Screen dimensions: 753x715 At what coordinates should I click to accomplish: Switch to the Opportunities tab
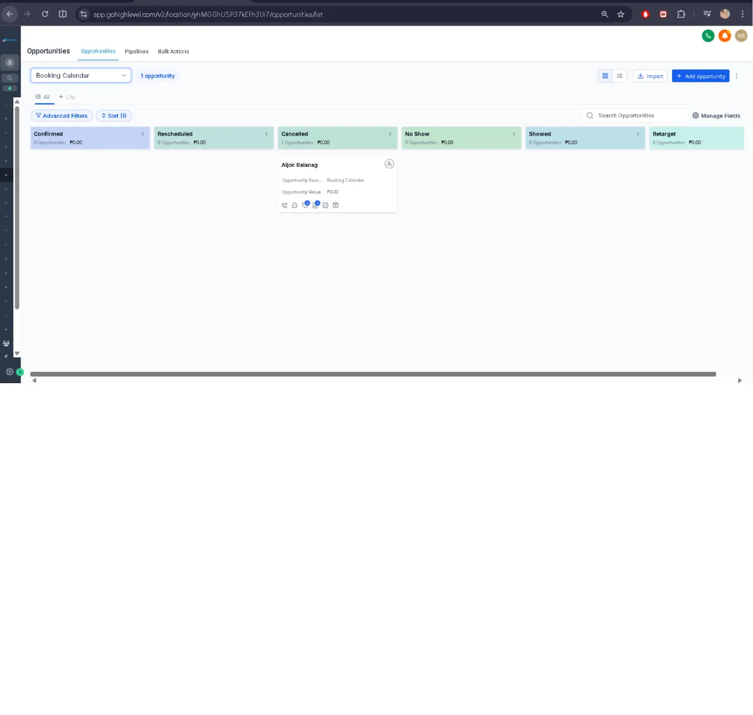click(98, 51)
